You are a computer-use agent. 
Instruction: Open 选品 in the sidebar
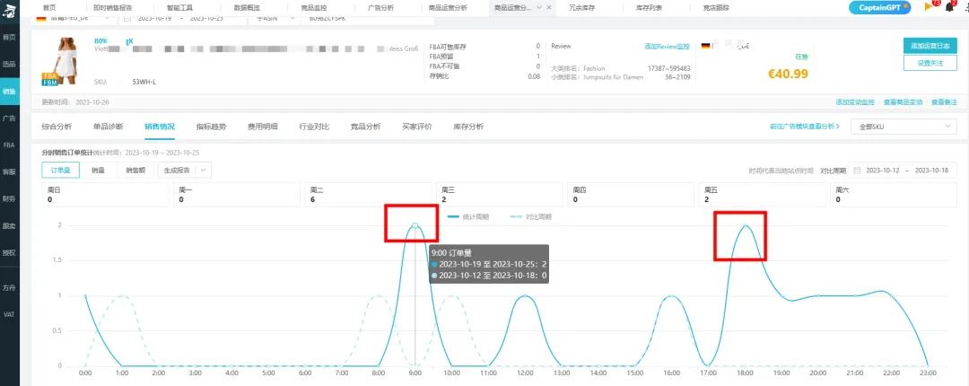coord(9,64)
